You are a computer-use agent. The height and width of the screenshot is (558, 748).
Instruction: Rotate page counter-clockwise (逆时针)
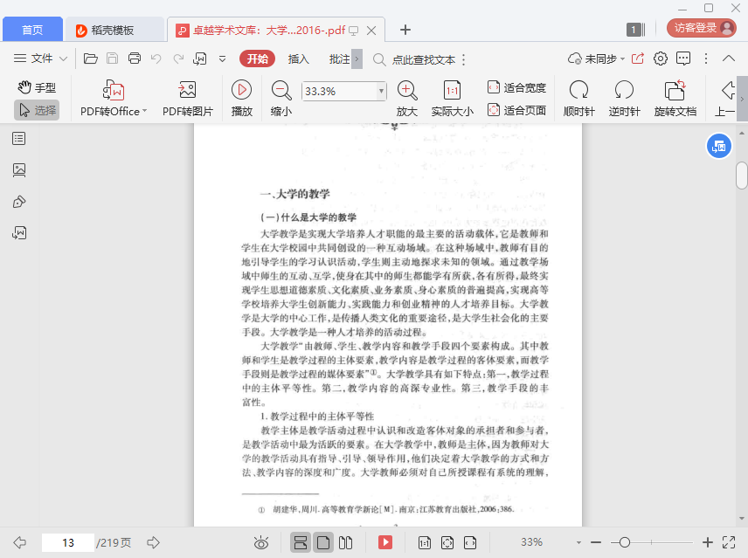[x=625, y=99]
